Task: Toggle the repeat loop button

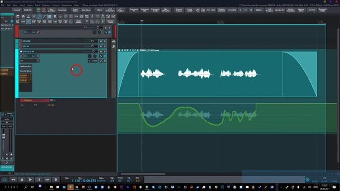Action: 4,179
